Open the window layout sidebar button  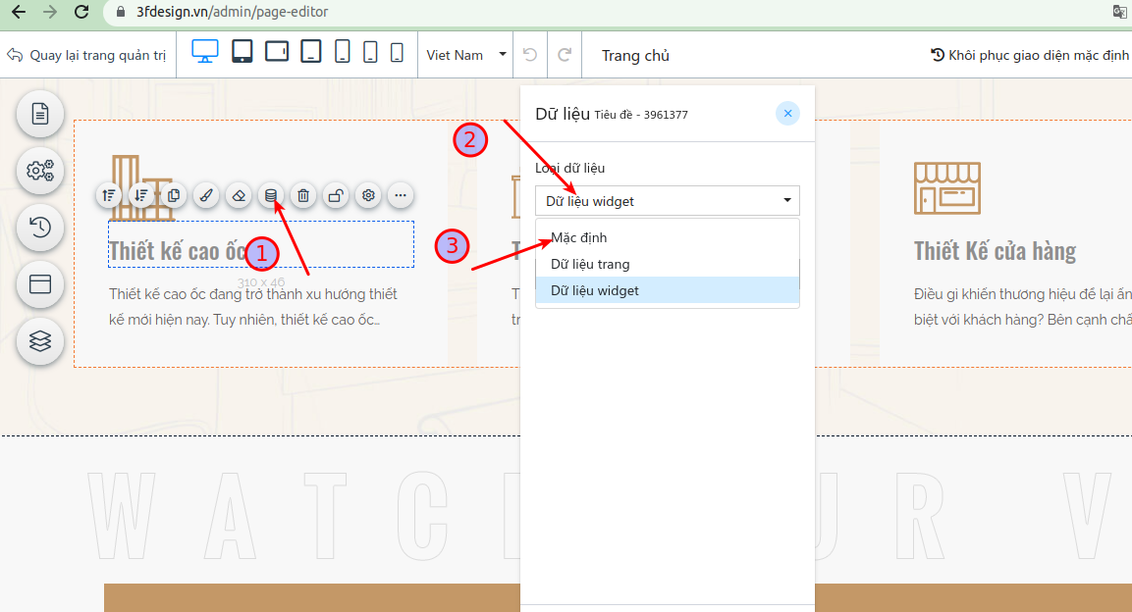(x=40, y=284)
